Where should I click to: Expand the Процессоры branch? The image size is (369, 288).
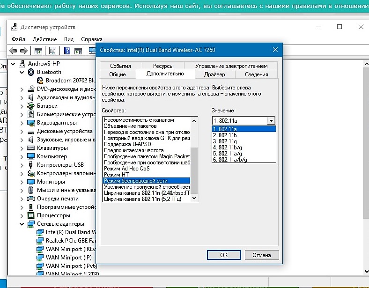[x=22, y=215]
